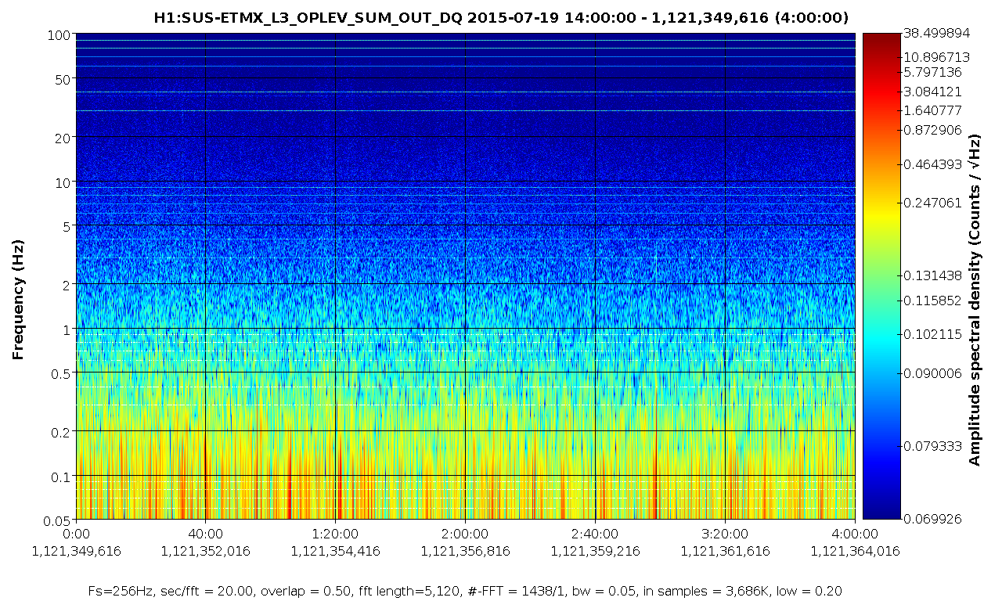Click GPS time 1,121,361,616 on x-axis
Screen dimensions: 1002x601
[x=725, y=551]
